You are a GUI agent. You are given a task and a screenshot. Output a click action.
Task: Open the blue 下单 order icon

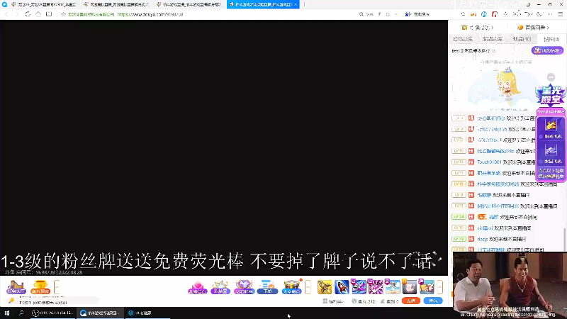[x=268, y=287]
